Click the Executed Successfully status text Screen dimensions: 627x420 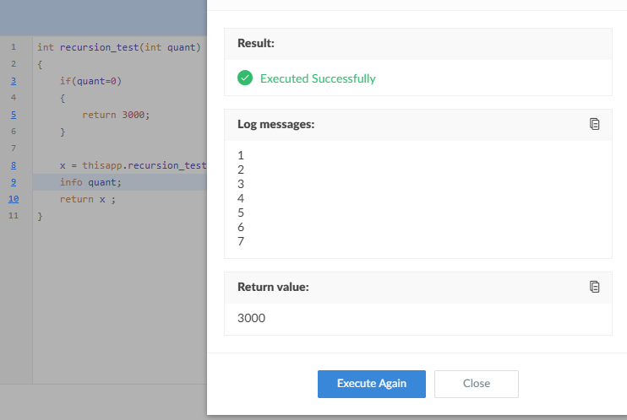pos(318,78)
